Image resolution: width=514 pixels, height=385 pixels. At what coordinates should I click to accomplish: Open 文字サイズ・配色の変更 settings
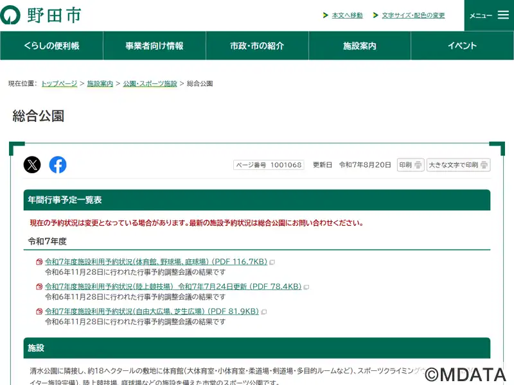point(413,15)
